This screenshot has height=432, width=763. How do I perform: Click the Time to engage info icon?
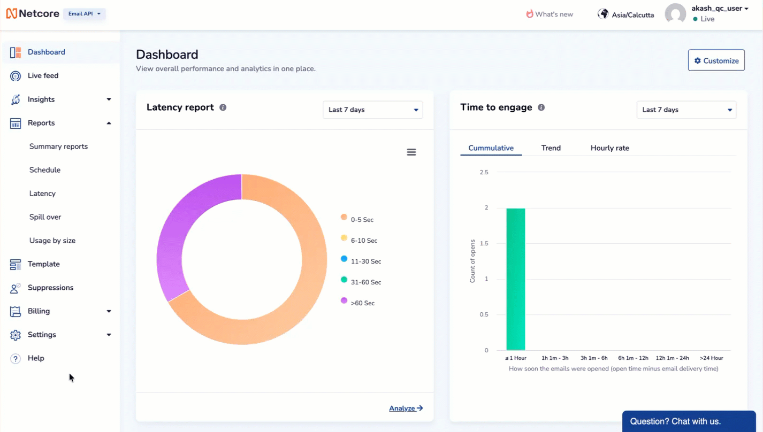541,107
